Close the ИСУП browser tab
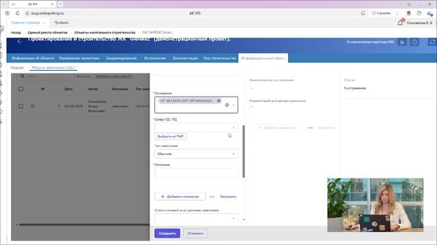 coord(52,4)
